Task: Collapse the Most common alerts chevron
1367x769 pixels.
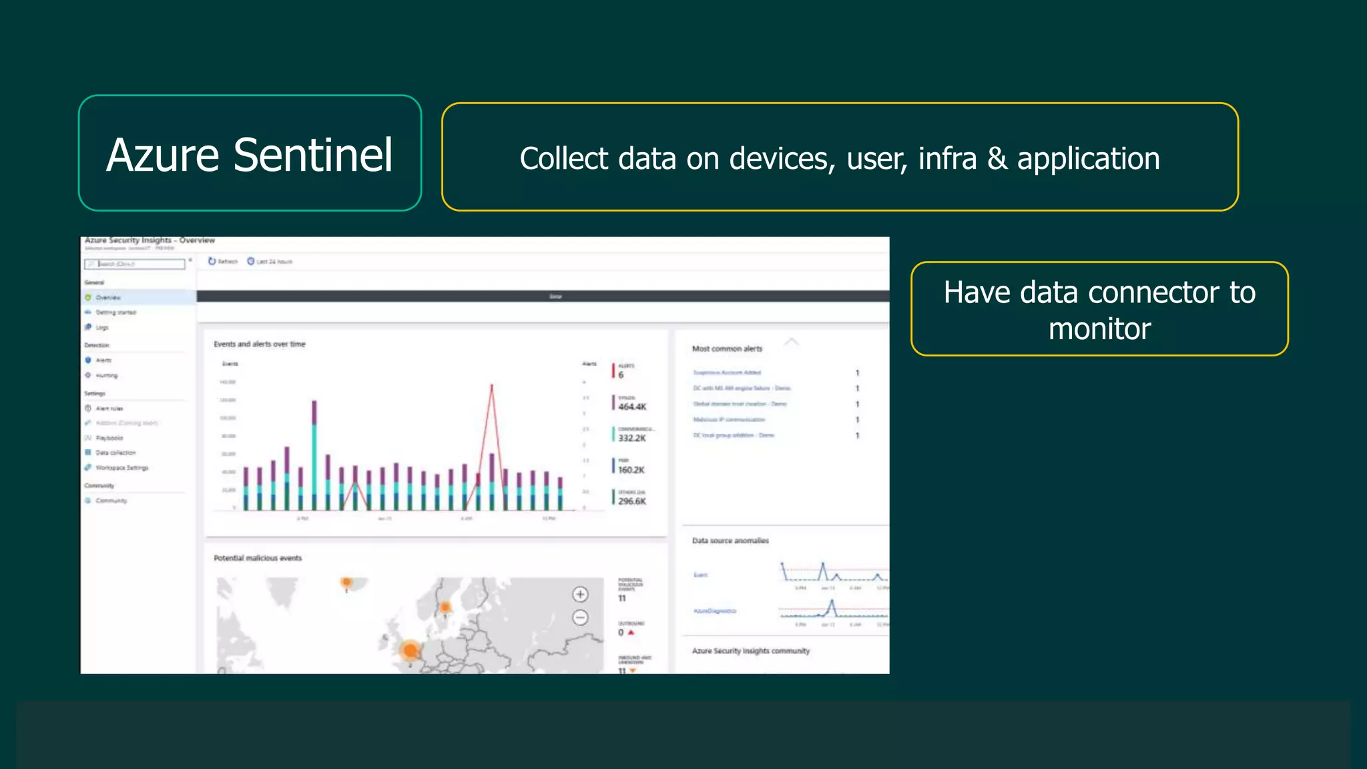Action: tap(791, 342)
